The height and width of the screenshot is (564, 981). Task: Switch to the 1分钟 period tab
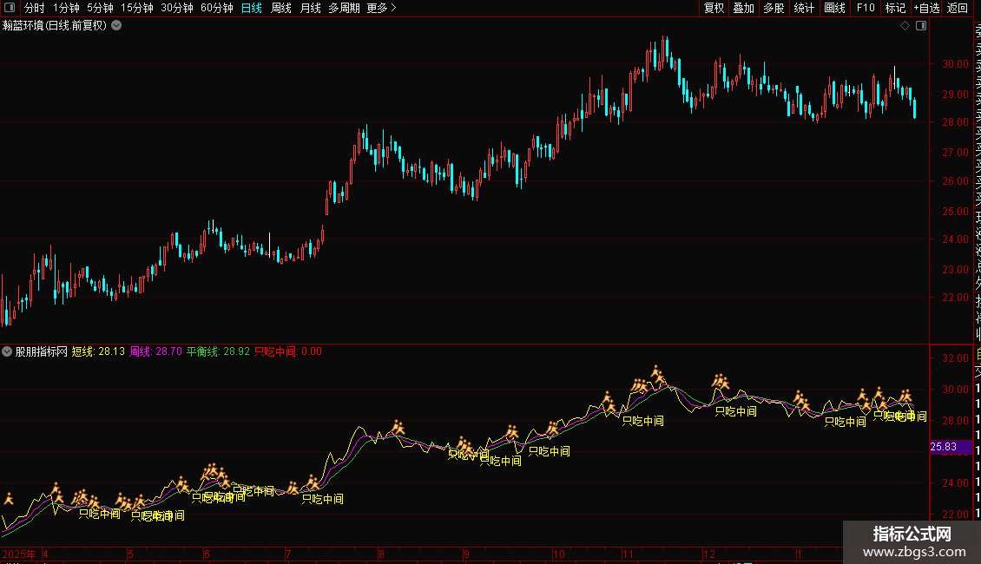pyautogui.click(x=66, y=8)
